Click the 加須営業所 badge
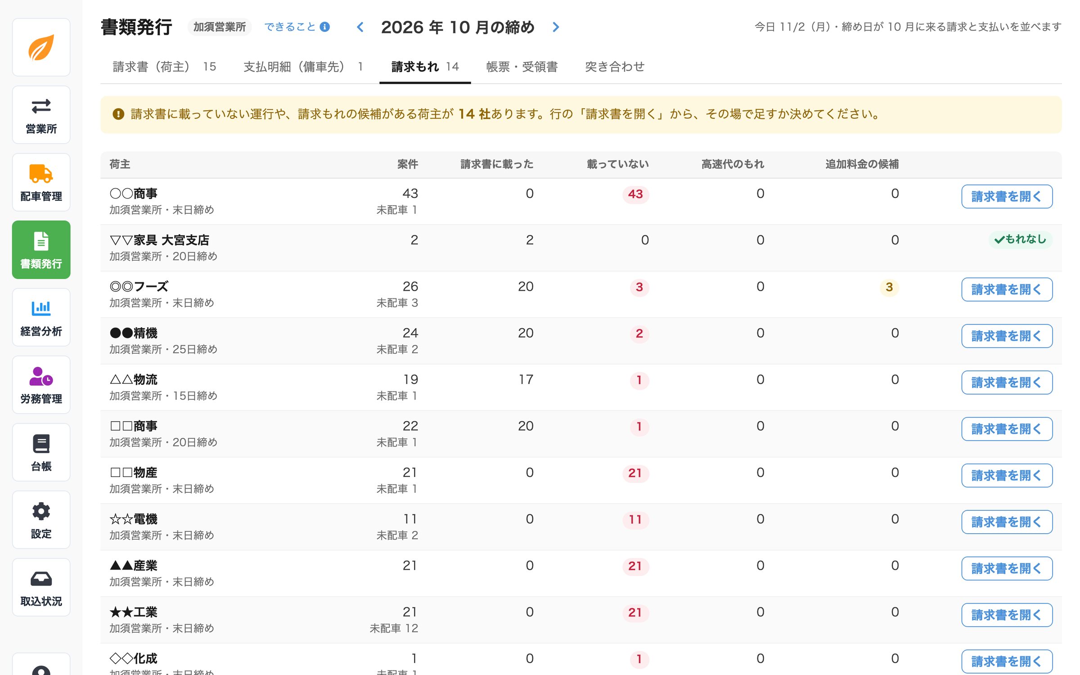 [x=220, y=27]
